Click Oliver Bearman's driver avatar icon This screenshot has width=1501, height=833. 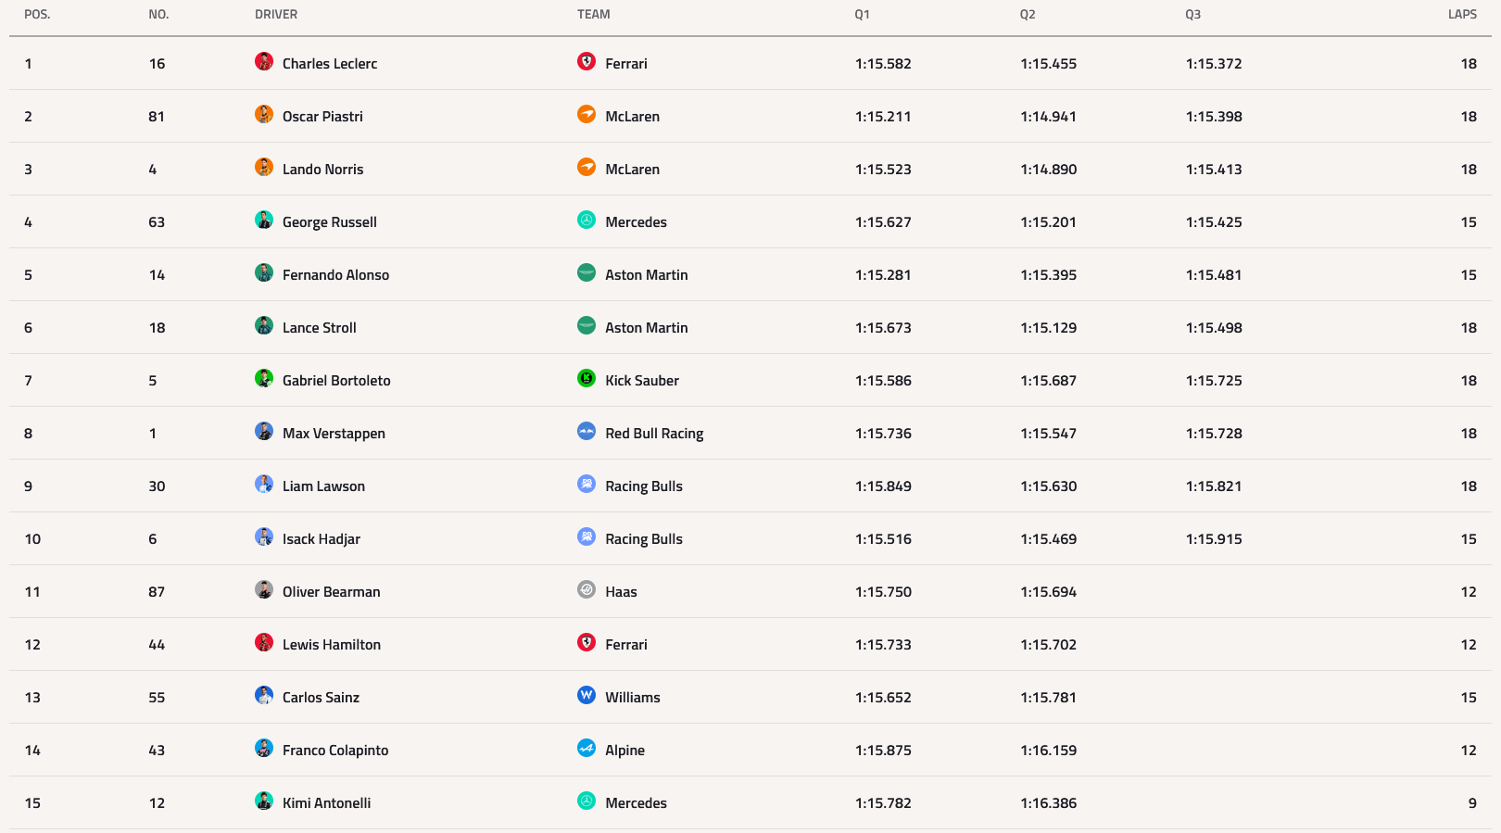[264, 589]
